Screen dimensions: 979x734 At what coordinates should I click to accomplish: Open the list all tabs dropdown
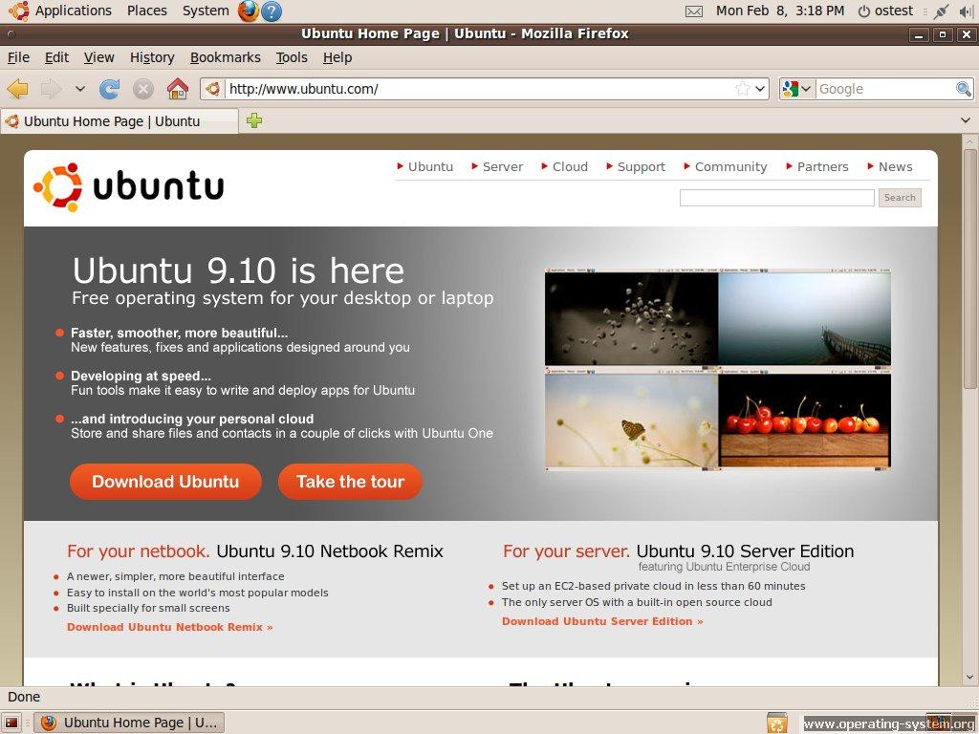coord(966,120)
